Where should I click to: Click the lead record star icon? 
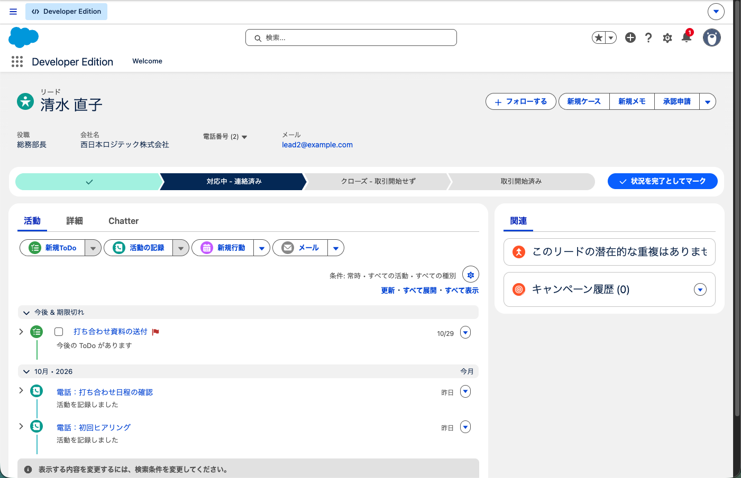pyautogui.click(x=25, y=101)
